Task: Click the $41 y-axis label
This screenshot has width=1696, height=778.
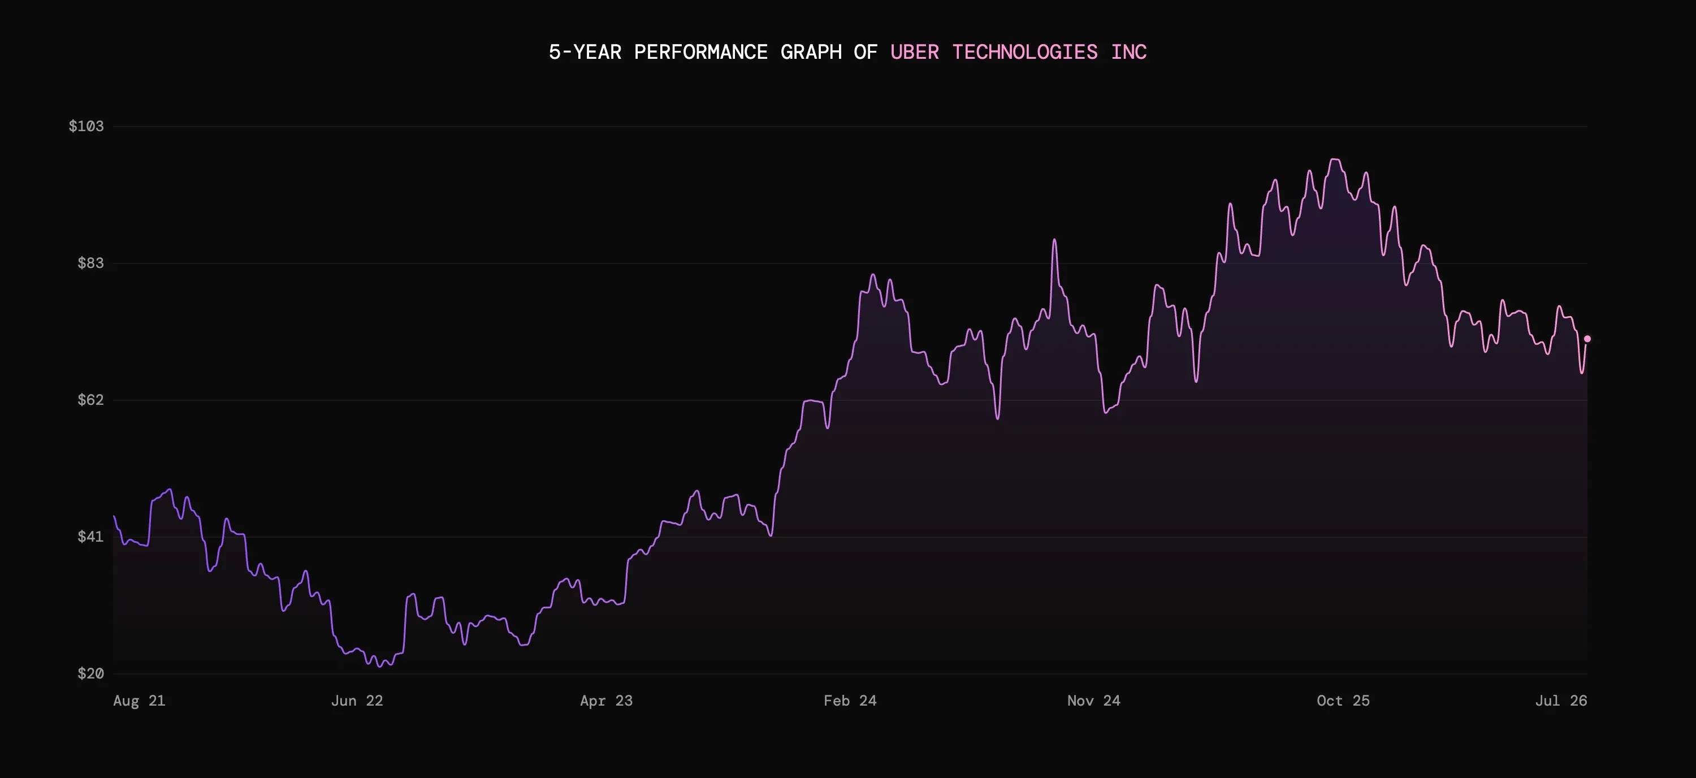Action: (x=91, y=537)
